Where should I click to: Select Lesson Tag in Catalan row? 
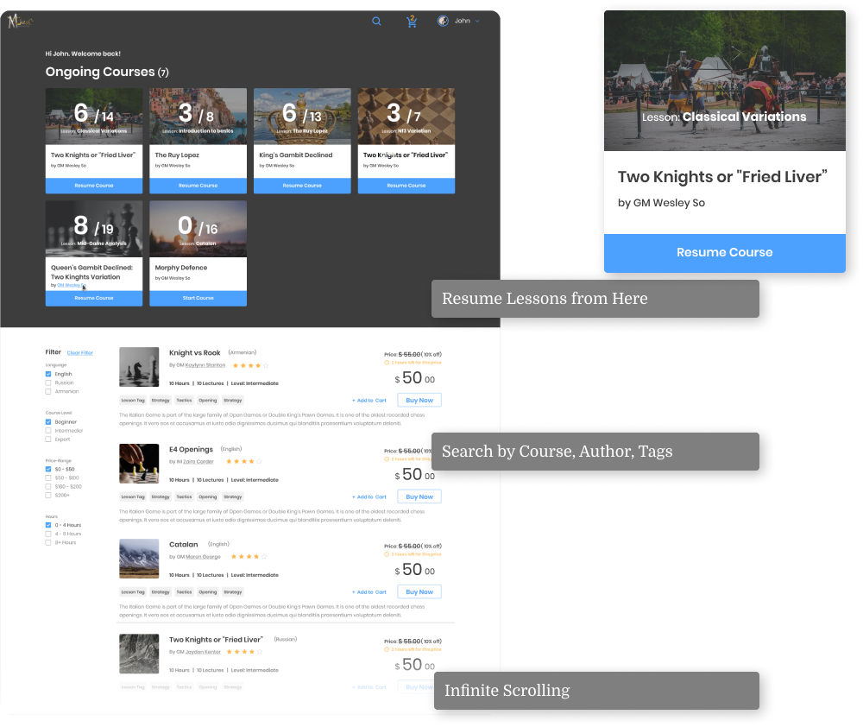(x=133, y=592)
